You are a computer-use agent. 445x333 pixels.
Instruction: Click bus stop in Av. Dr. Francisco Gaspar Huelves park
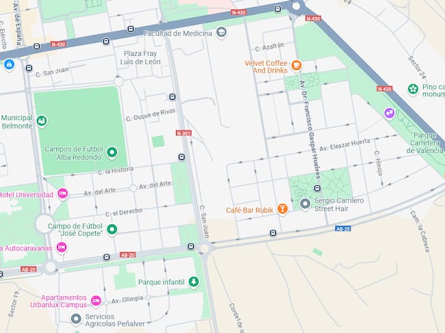tap(317, 188)
